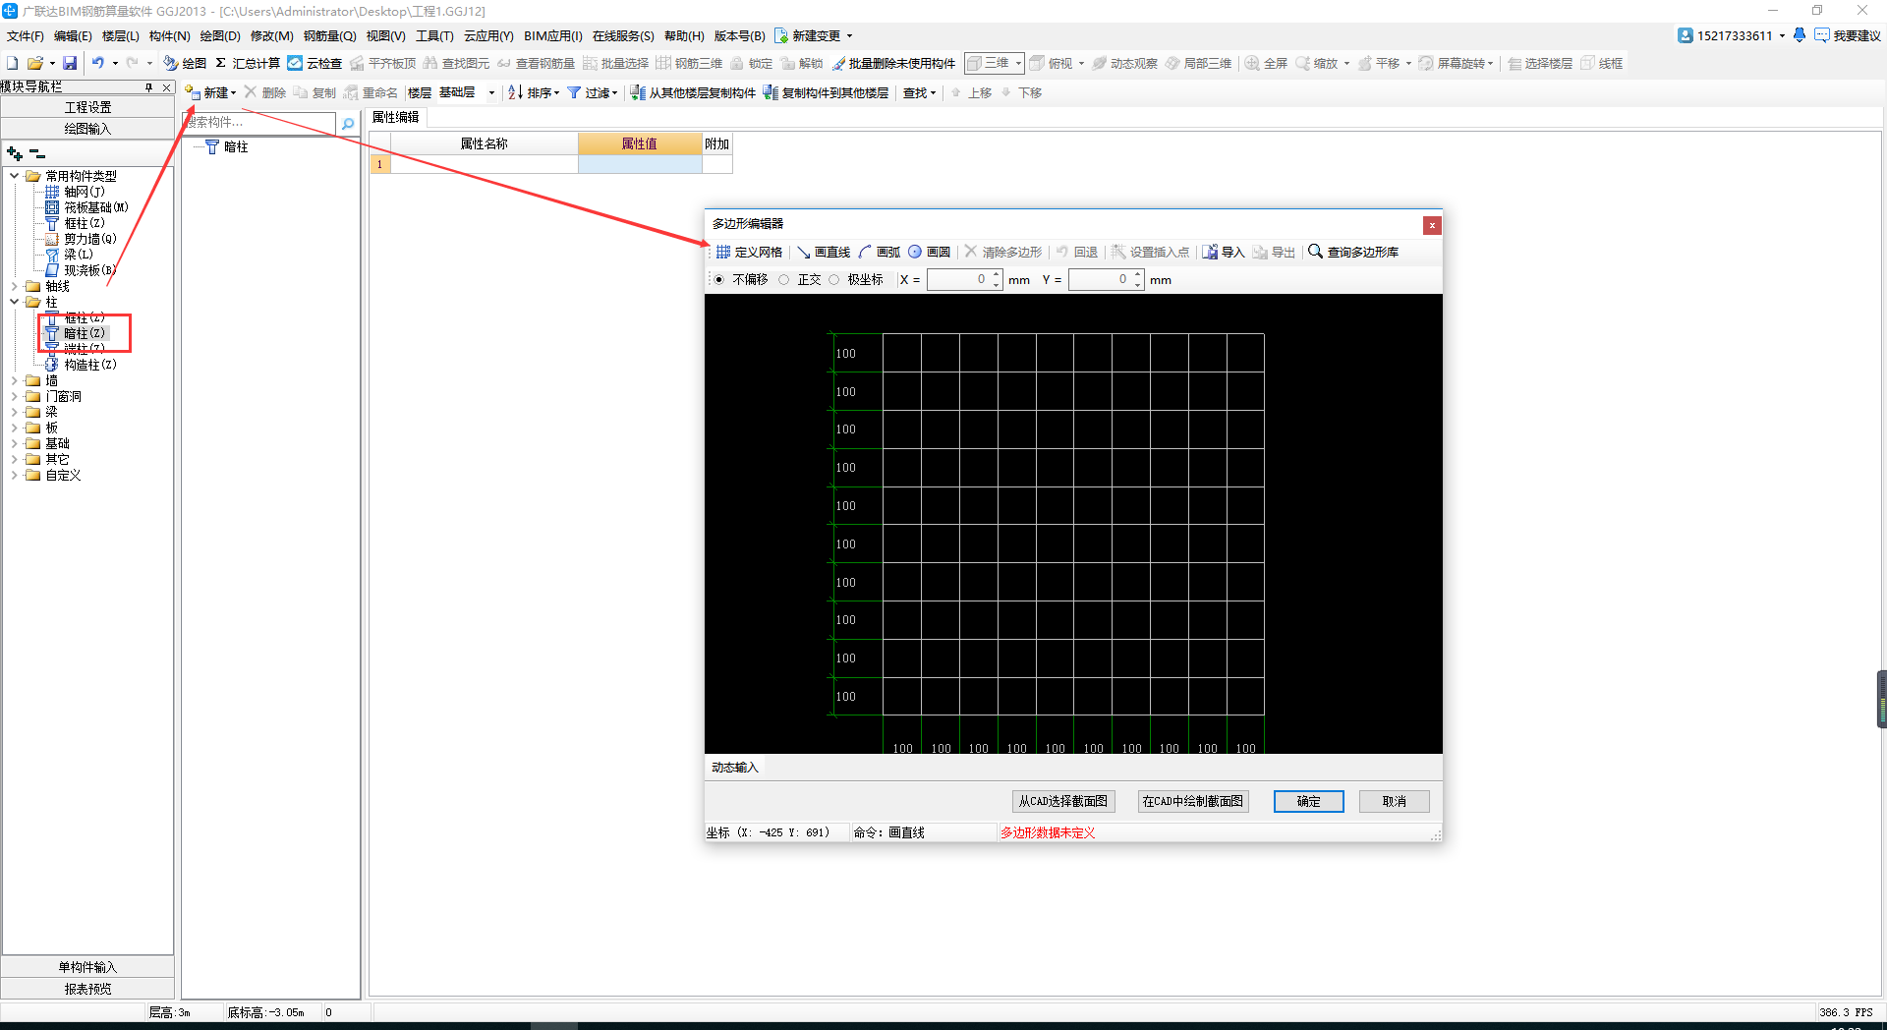Click the search magnifier beside component search
The width and height of the screenshot is (1887, 1030).
click(348, 123)
